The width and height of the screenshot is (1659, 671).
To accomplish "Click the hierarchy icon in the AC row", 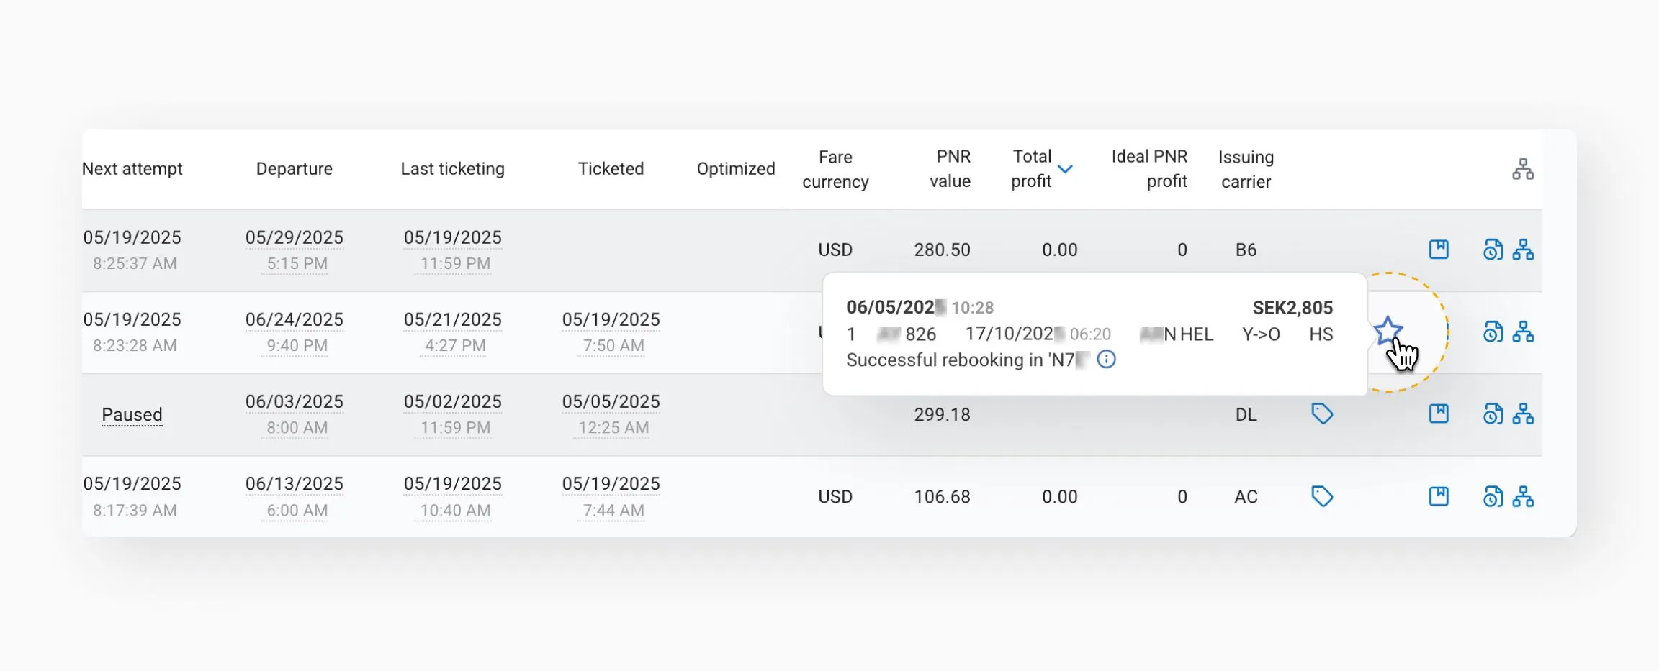I will tap(1523, 496).
